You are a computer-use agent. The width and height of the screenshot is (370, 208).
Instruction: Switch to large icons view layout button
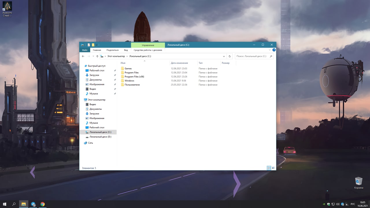pyautogui.click(x=273, y=168)
